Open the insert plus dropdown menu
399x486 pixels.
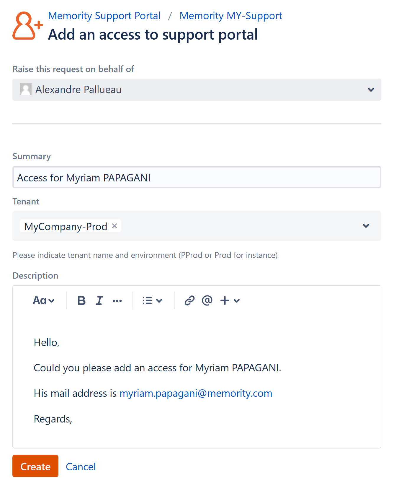230,301
